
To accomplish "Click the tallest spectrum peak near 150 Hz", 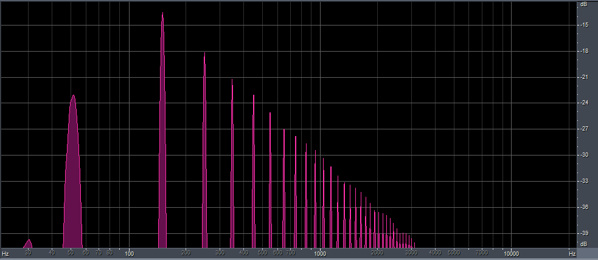I will coord(162,129).
